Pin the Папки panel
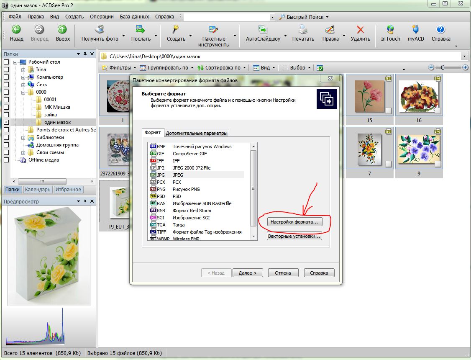This screenshot has height=360, width=471. (85, 54)
